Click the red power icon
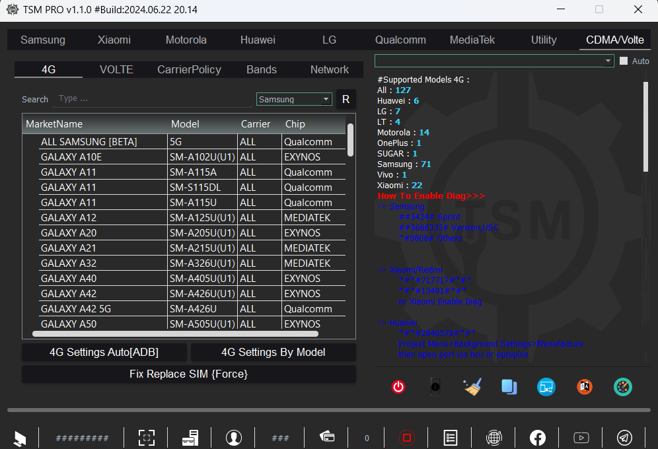This screenshot has height=449, width=658. [398, 386]
